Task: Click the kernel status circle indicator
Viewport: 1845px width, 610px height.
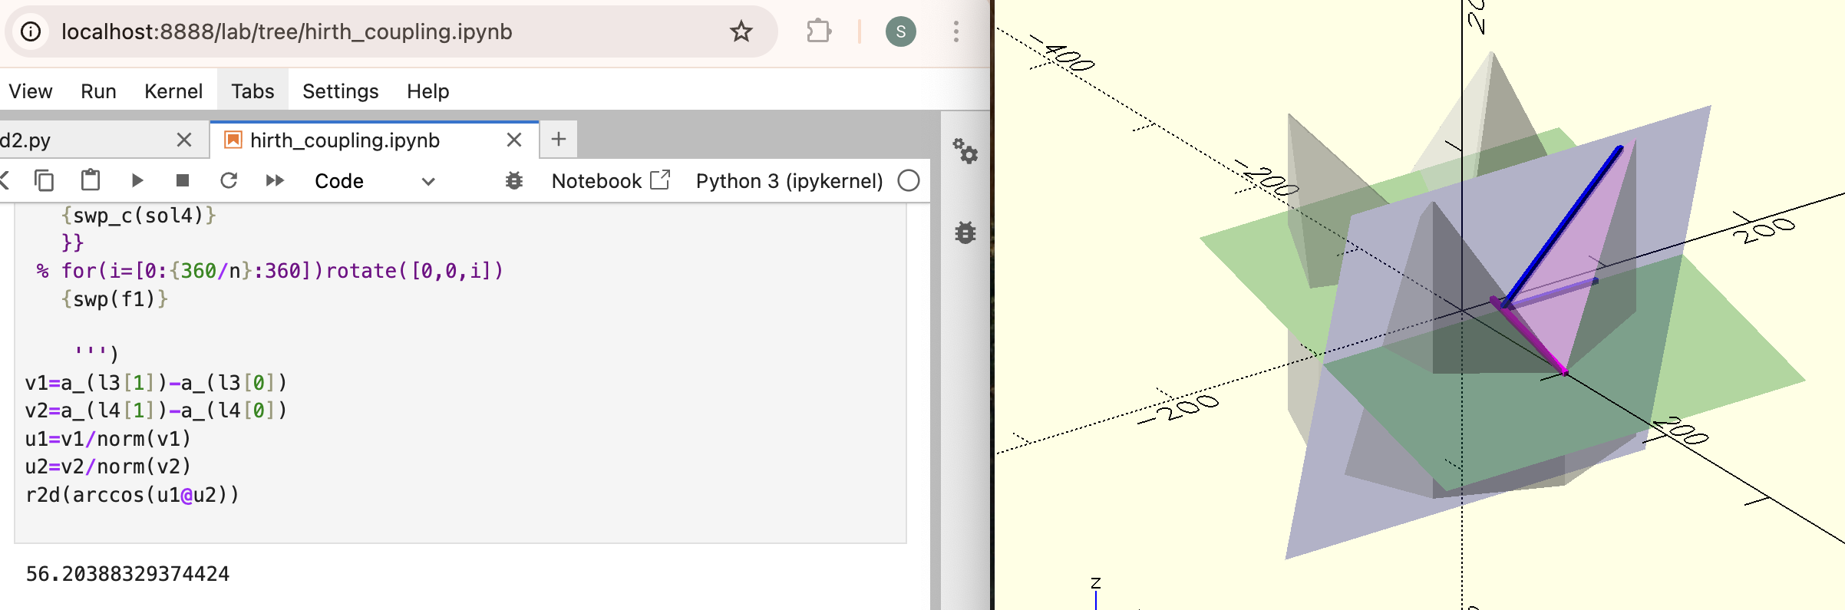Action: coord(909,181)
